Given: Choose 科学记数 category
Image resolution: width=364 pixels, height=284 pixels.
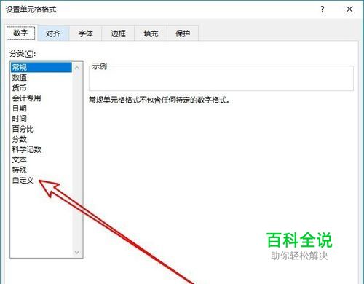Looking at the screenshot, I should pos(41,149).
